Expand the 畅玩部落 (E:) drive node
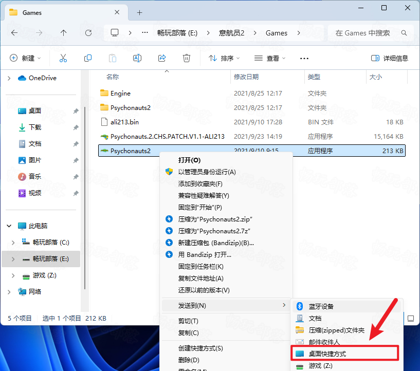 (13, 259)
